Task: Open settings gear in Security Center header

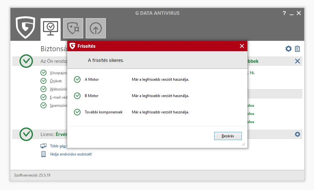Action: pyautogui.click(x=288, y=49)
